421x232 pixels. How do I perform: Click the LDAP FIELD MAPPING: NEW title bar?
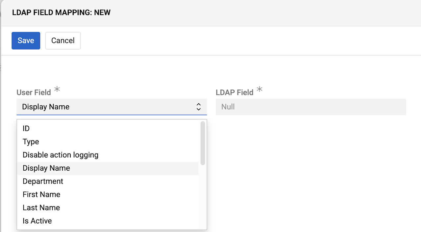pyautogui.click(x=61, y=12)
